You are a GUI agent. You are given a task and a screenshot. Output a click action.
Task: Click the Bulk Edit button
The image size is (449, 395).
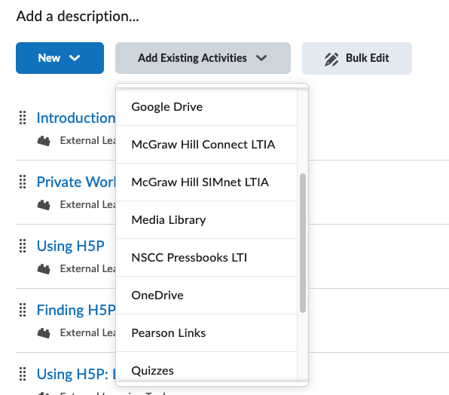(357, 58)
